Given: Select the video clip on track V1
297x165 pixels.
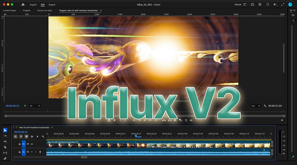Looking at the screenshot, I should (158, 144).
